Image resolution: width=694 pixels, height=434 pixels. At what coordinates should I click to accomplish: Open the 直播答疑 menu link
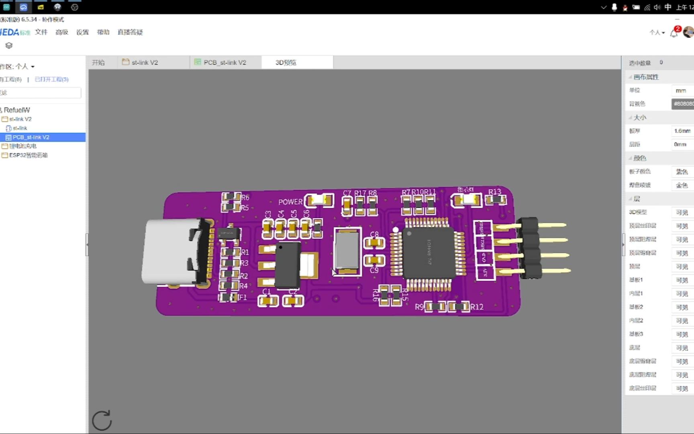pos(130,32)
